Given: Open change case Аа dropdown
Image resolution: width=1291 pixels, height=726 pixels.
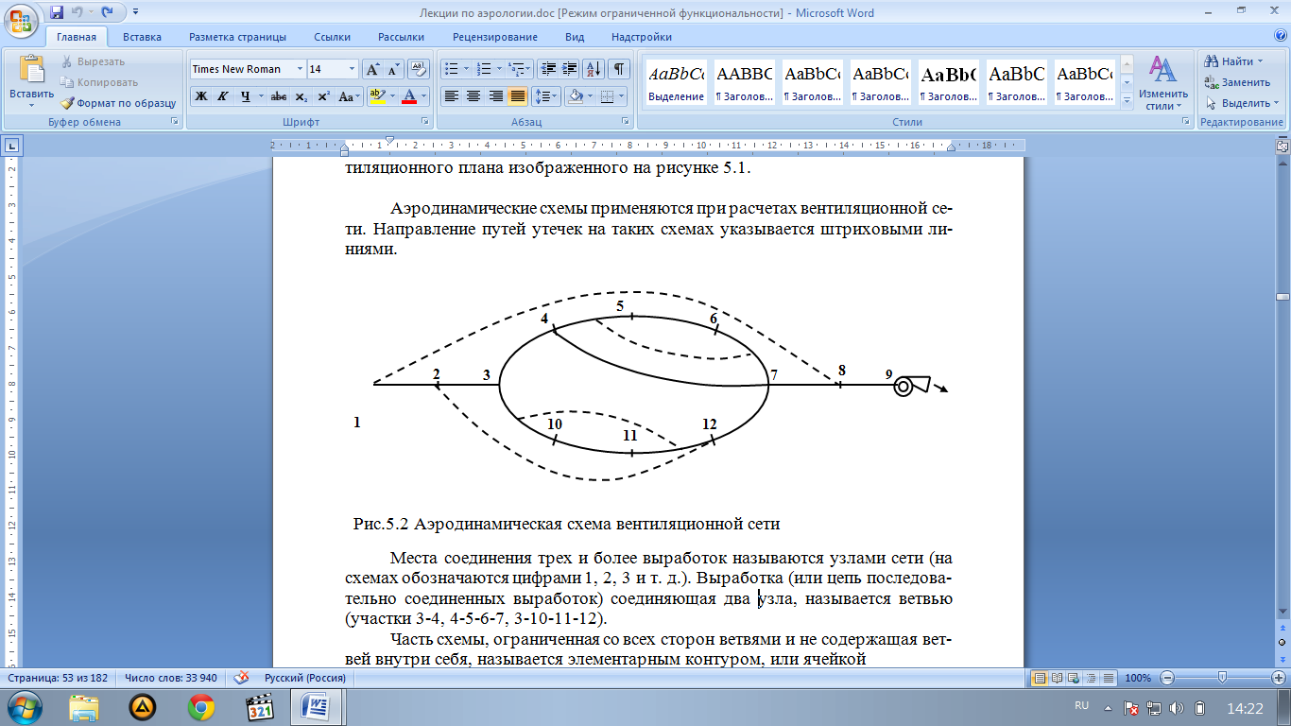Looking at the screenshot, I should (350, 96).
